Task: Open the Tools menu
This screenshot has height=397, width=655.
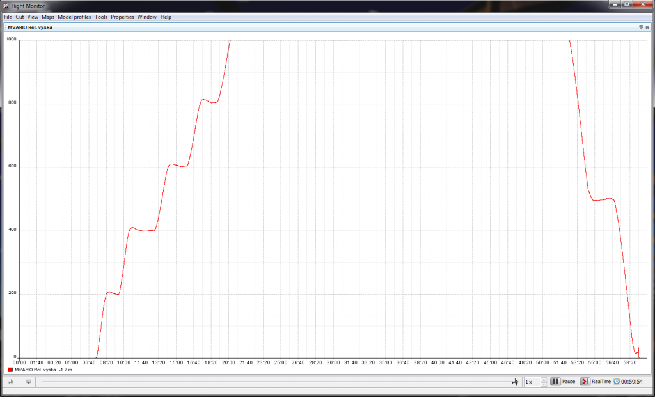Action: (101, 17)
